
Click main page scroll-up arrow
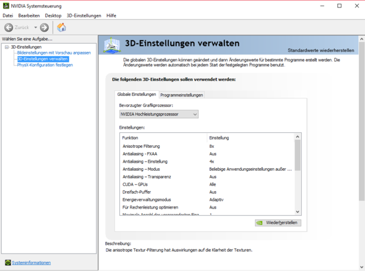coord(362,39)
